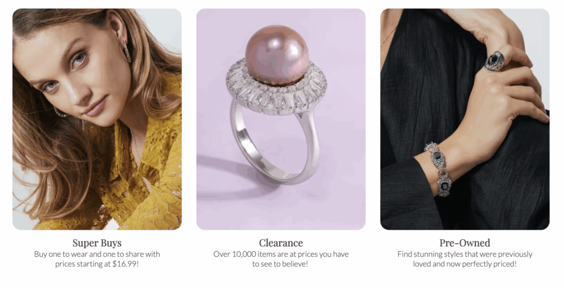
Task: Click the hoop earring below the model's chin
Action: click(61, 113)
